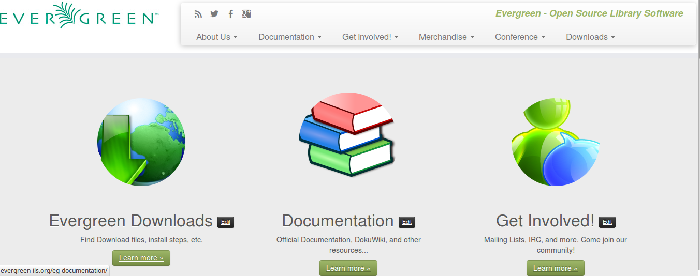Viewport: 700px width, 277px height.
Task: Click Edit next to Documentation heading
Action: pyautogui.click(x=407, y=222)
